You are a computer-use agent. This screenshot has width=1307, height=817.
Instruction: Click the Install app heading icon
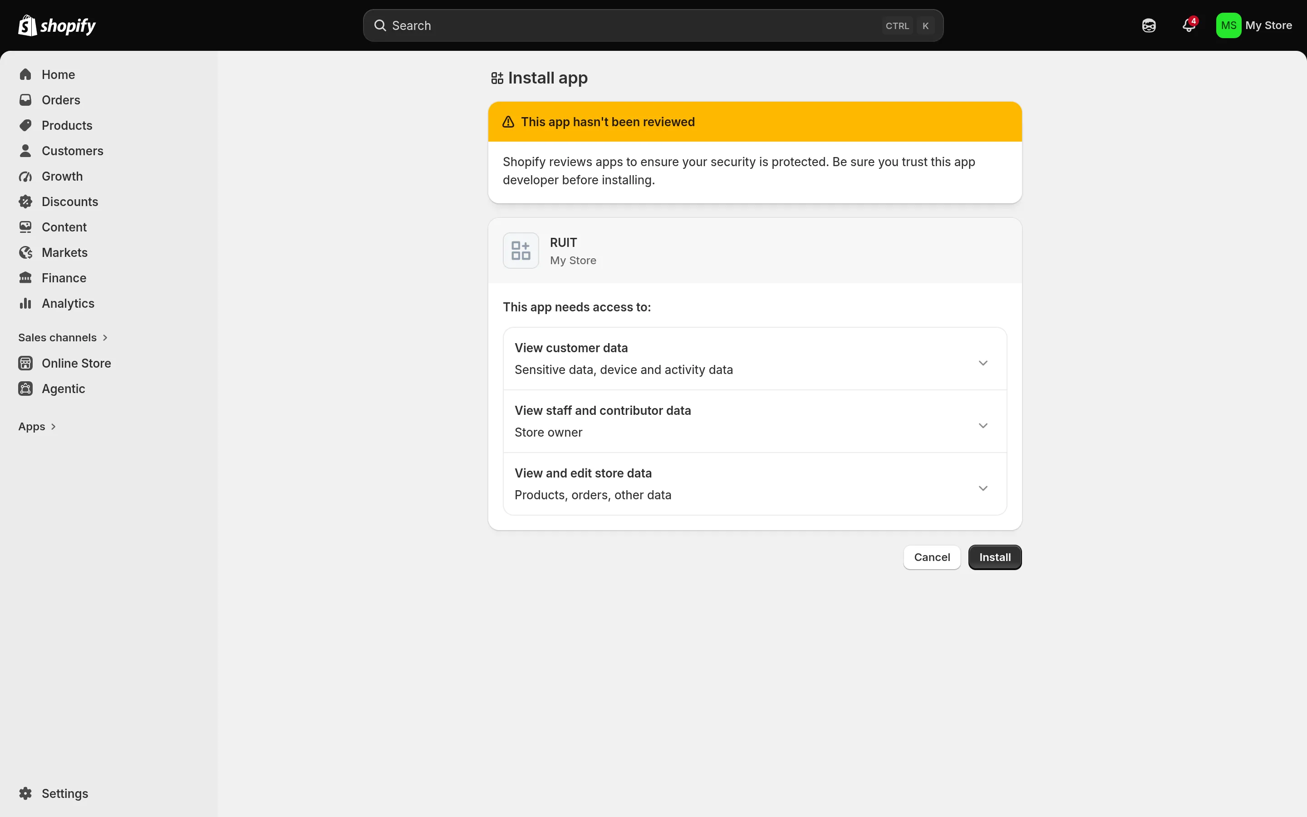(x=497, y=79)
